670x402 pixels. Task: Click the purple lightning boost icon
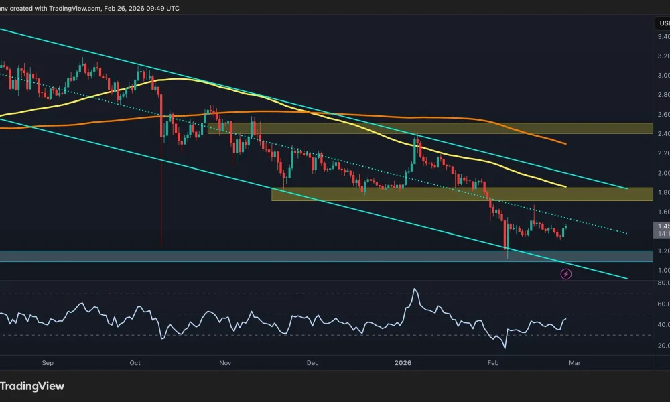[x=566, y=273]
